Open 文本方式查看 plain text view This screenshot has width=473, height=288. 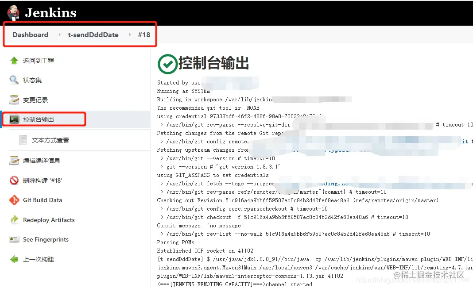(50, 140)
